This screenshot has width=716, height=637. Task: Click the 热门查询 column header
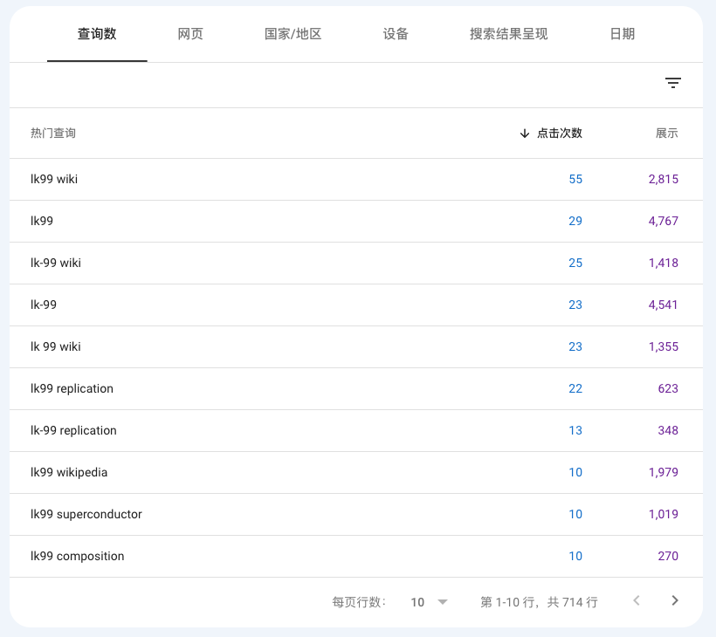55,134
